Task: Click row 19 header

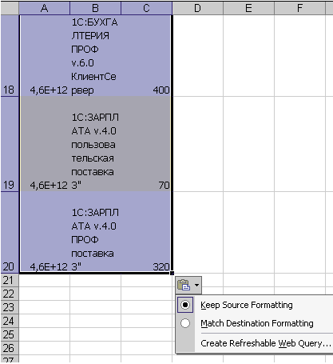Action: [10, 144]
